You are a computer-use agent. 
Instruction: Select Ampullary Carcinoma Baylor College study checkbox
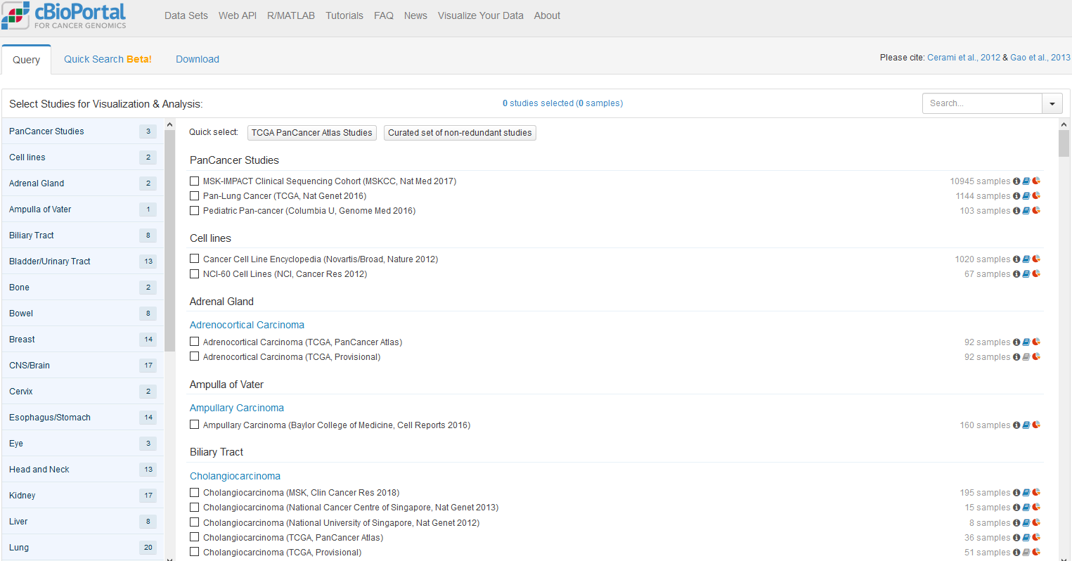coord(195,425)
